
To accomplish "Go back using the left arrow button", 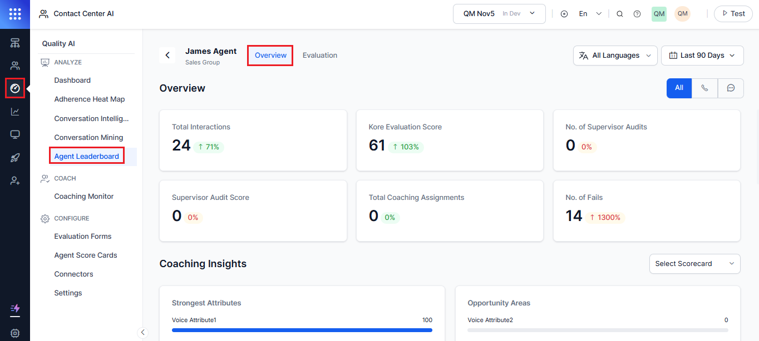I will tap(167, 55).
